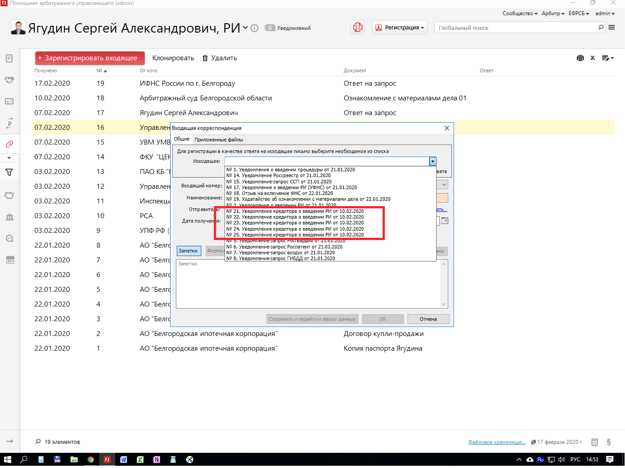The width and height of the screenshot is (625, 468).
Task: Switch to the Приложенные файлы tab
Action: tap(219, 140)
